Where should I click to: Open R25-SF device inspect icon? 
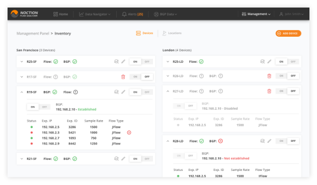pyautogui.click(x=116, y=61)
